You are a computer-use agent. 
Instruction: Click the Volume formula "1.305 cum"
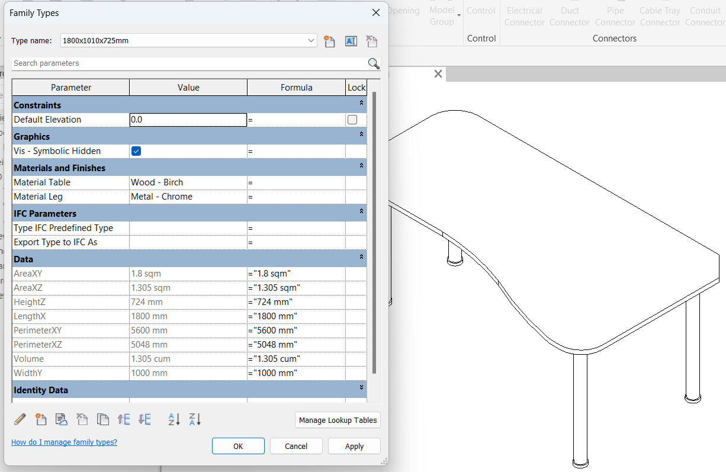(276, 359)
